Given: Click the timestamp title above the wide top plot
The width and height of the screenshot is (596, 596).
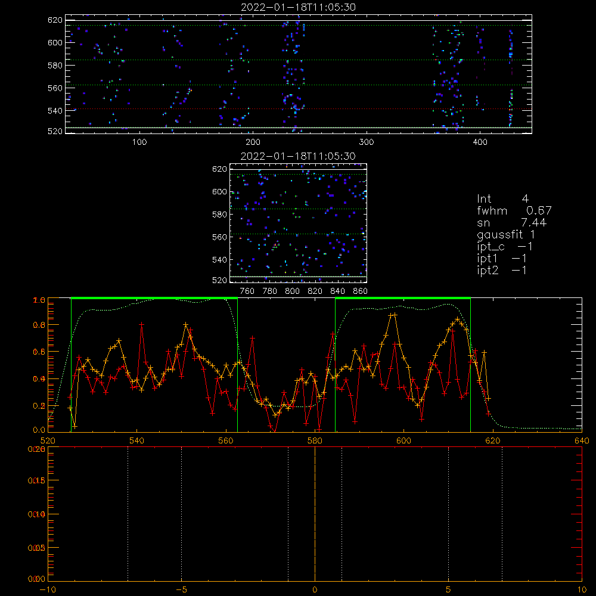Looking at the screenshot, I should click(298, 7).
